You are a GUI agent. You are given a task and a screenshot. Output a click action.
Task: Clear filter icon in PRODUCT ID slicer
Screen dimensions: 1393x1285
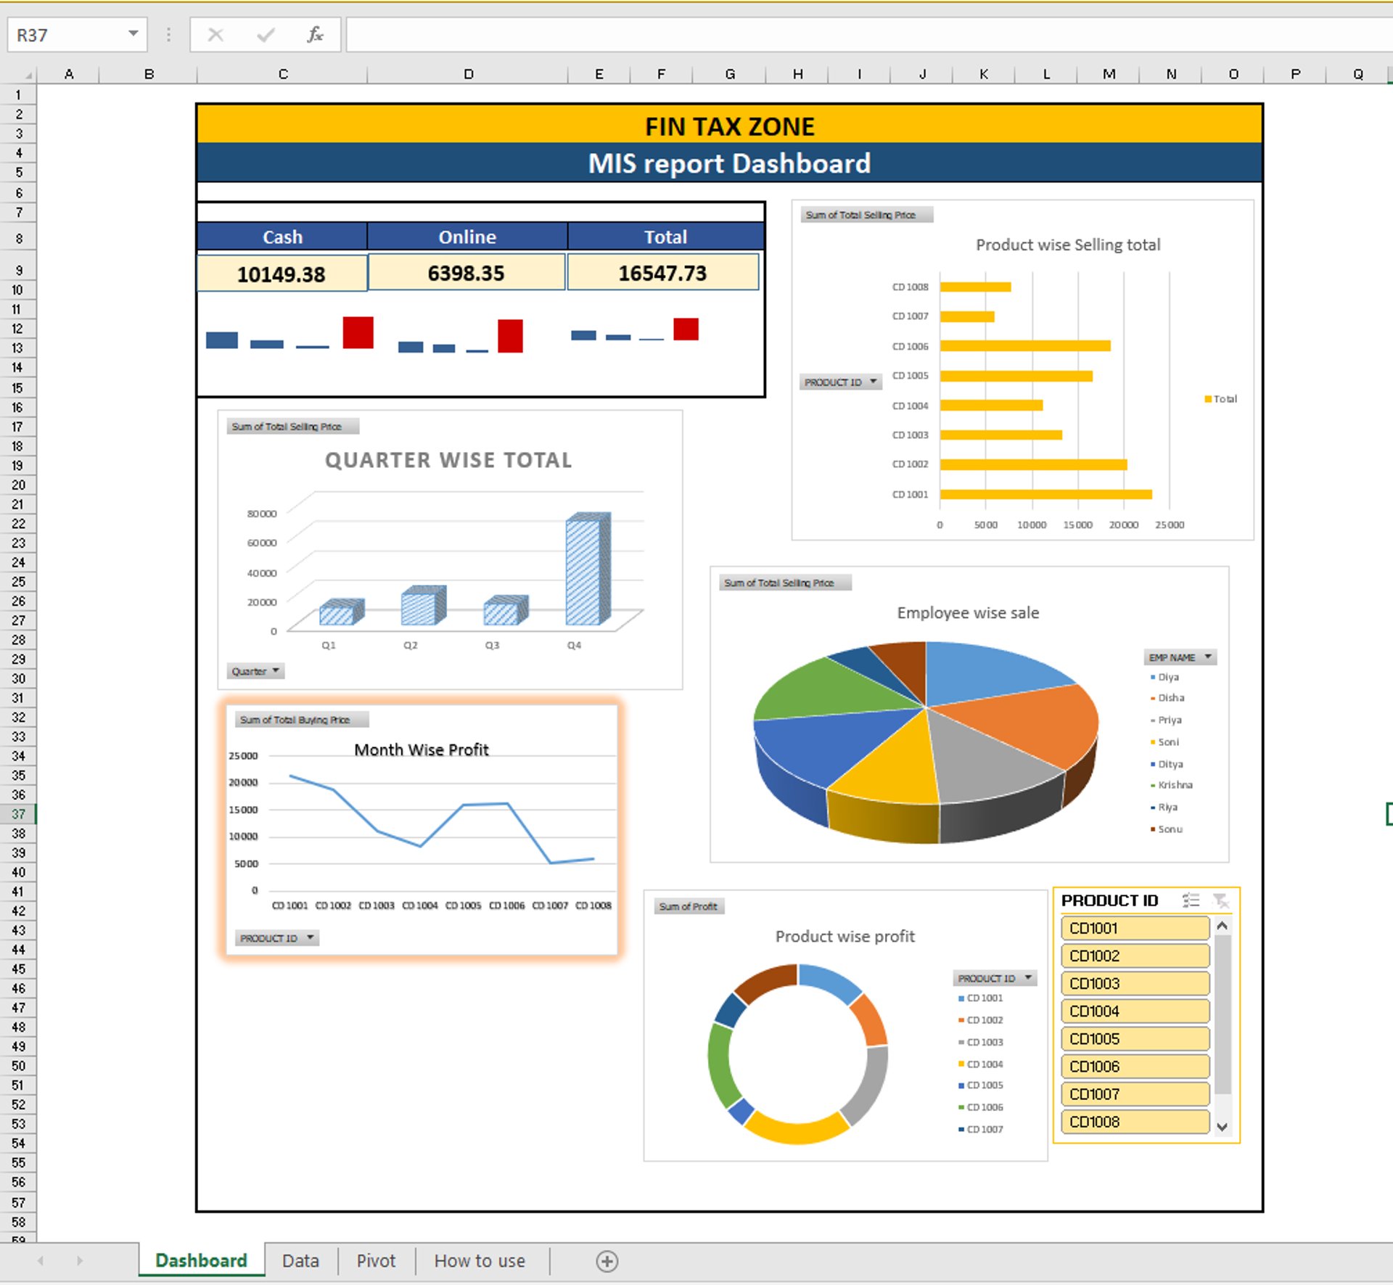[x=1221, y=900]
